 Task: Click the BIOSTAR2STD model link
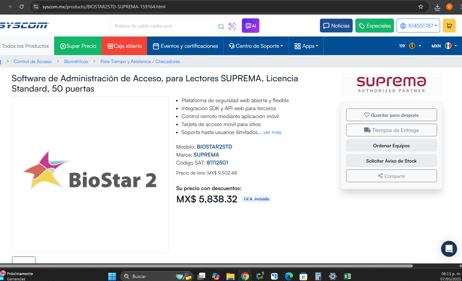pos(215,147)
